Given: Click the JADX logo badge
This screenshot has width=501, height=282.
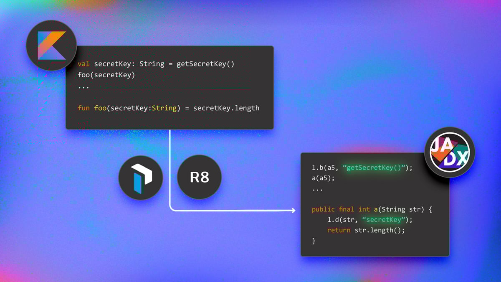Looking at the screenshot, I should tap(450, 153).
